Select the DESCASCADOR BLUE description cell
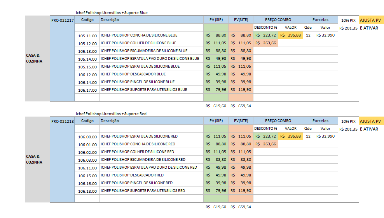This screenshot has height=218, width=384. (x=133, y=74)
